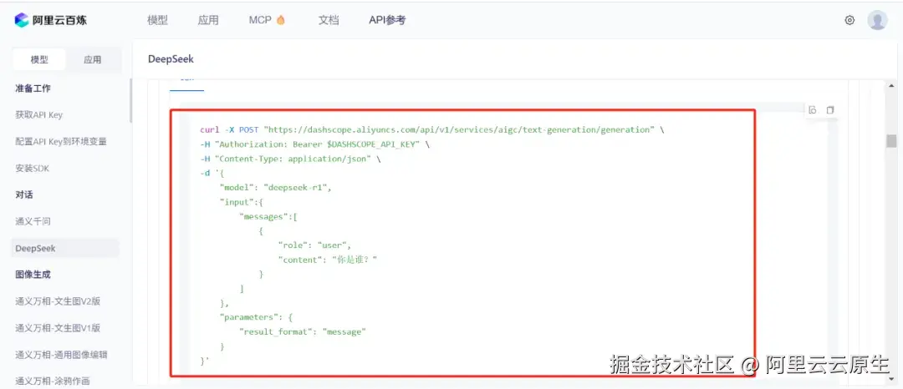Screen dimensions: 903x389
Task: Open the 文档 top menu
Action: [329, 20]
